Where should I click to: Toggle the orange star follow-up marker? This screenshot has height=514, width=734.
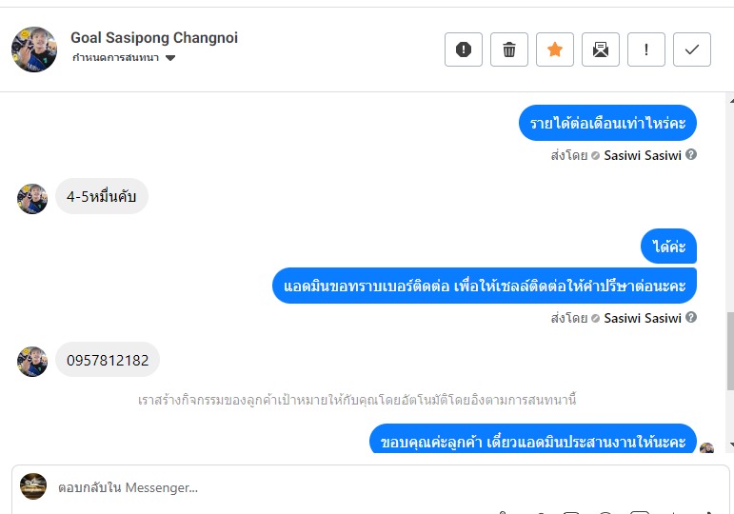pos(555,49)
